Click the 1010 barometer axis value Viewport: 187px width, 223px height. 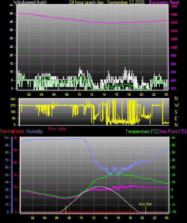pyautogui.click(x=174, y=31)
